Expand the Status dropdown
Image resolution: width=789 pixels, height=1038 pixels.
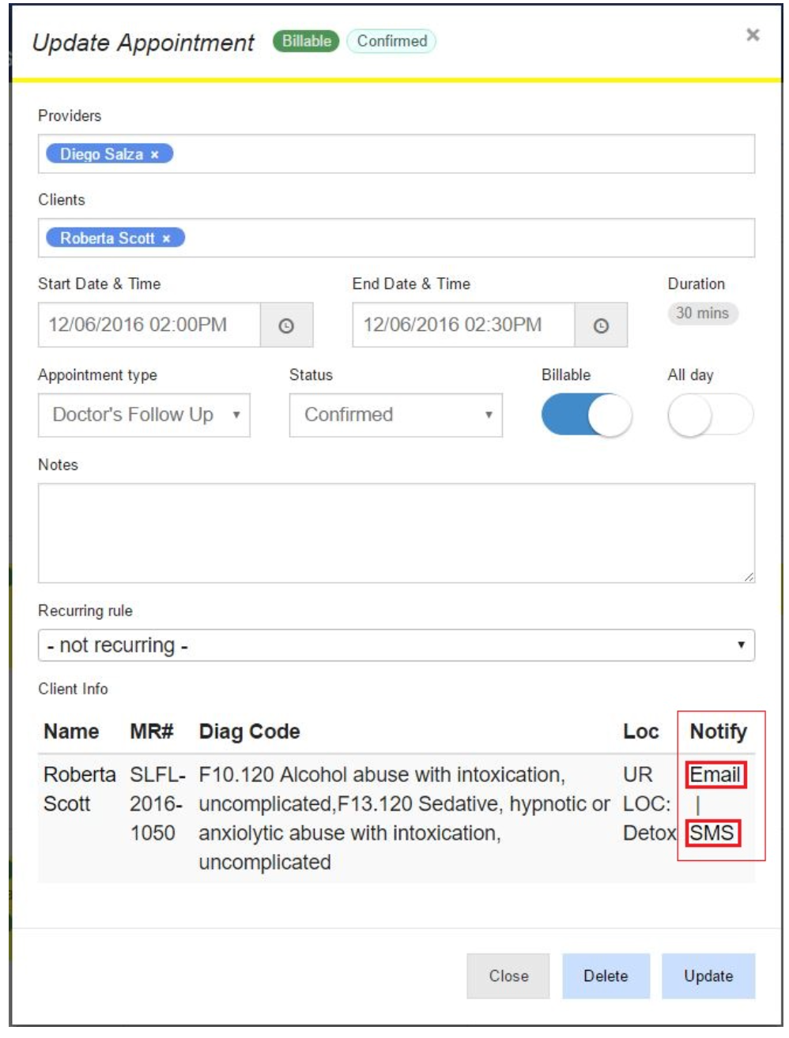click(x=395, y=416)
